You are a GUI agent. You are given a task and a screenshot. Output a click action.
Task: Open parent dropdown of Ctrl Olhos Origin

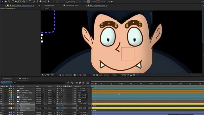(x=83, y=93)
